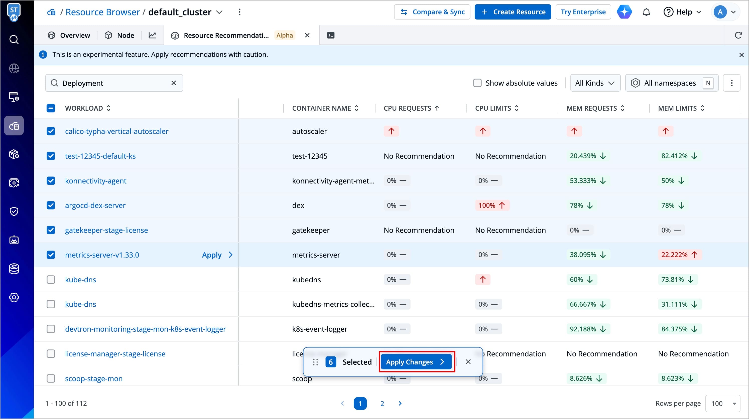
Task: Switch to the Node tab
Action: pos(119,35)
